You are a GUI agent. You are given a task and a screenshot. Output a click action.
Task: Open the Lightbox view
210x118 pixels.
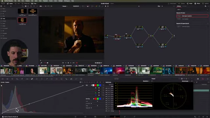206,4
